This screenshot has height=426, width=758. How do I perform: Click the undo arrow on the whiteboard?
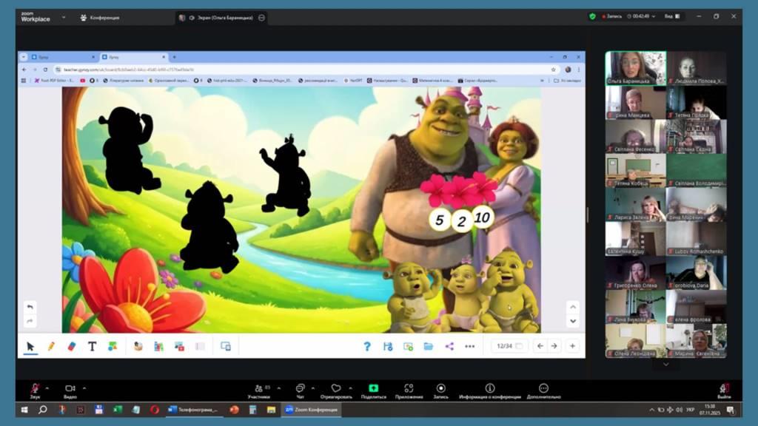tap(30, 307)
